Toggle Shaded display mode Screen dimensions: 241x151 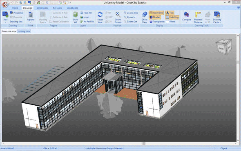point(155,17)
